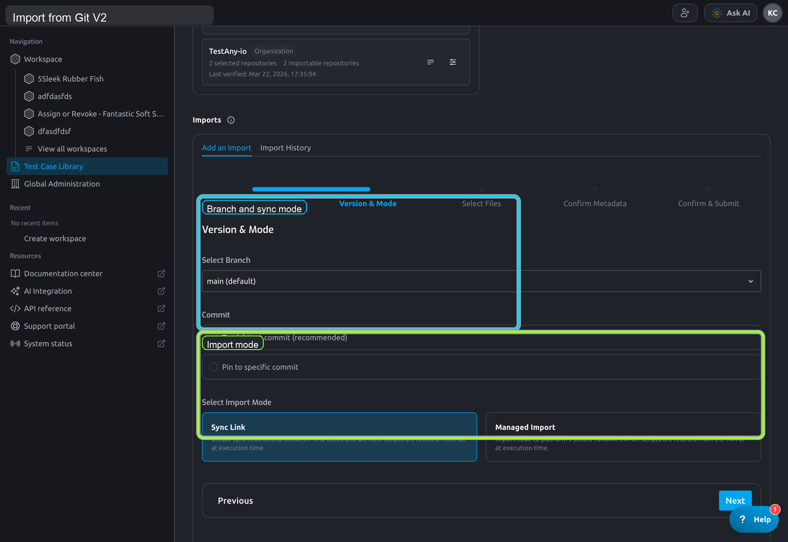The image size is (788, 542).
Task: Click Create workspace
Action: 55,238
